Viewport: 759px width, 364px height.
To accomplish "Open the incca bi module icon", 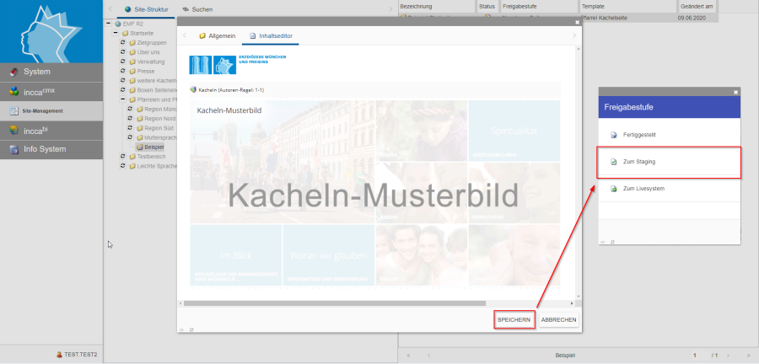I will 12,130.
